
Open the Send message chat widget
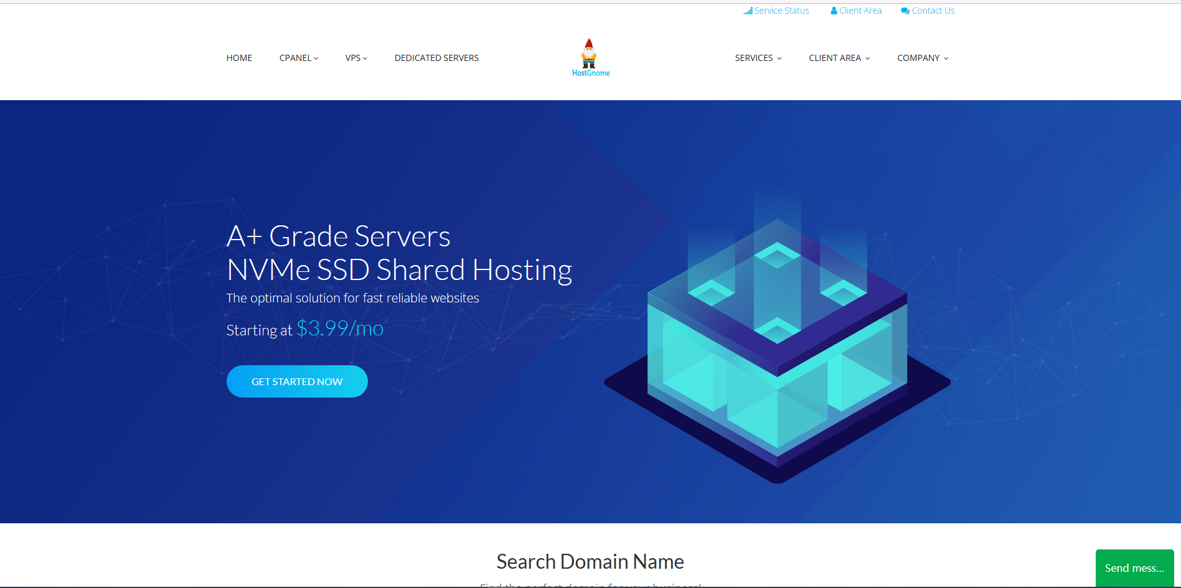1134,568
